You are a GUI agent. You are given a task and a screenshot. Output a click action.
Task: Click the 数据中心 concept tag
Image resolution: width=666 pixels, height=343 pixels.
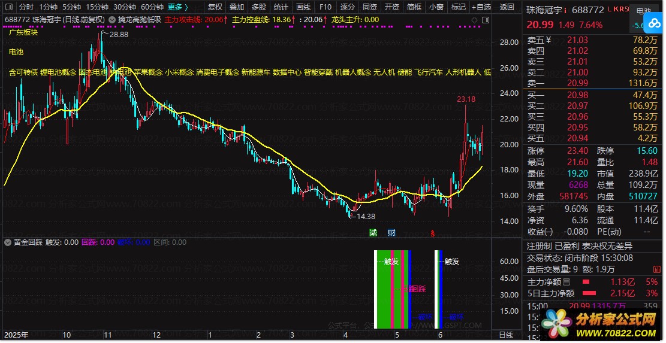(x=287, y=72)
